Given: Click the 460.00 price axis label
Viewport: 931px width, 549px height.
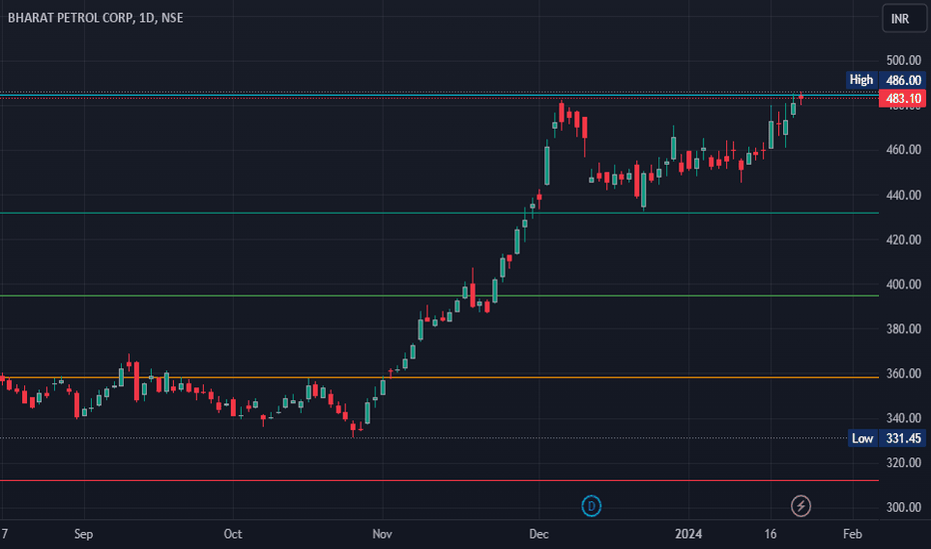Looking at the screenshot, I should (x=903, y=150).
